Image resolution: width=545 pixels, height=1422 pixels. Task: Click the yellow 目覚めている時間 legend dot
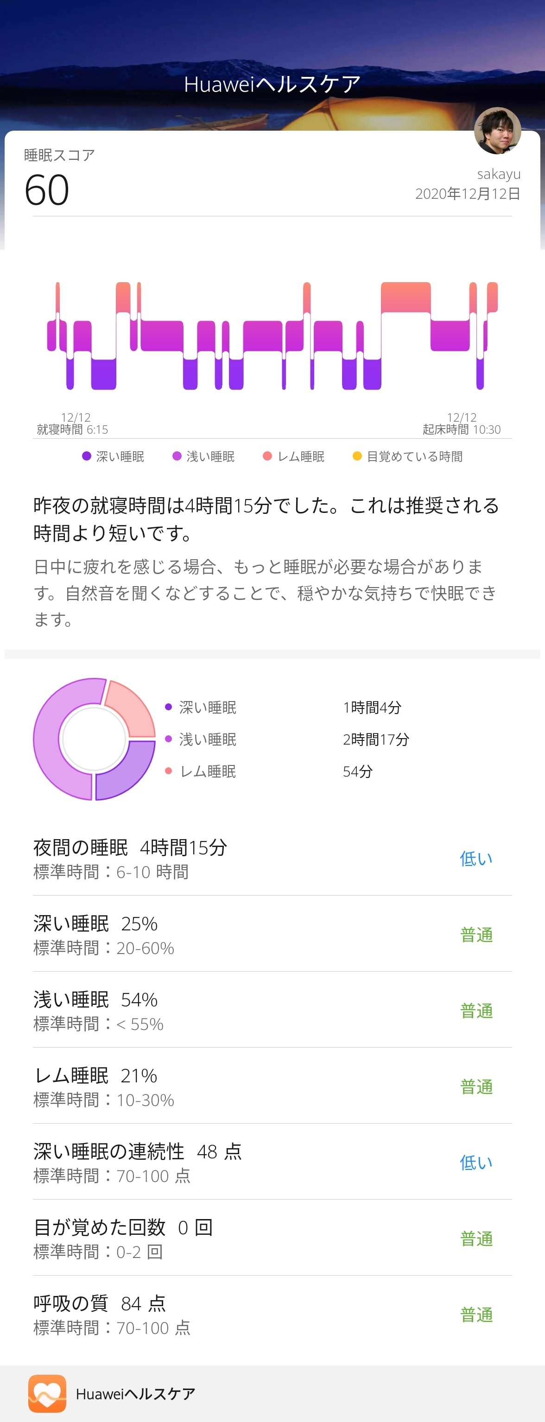coord(357,456)
